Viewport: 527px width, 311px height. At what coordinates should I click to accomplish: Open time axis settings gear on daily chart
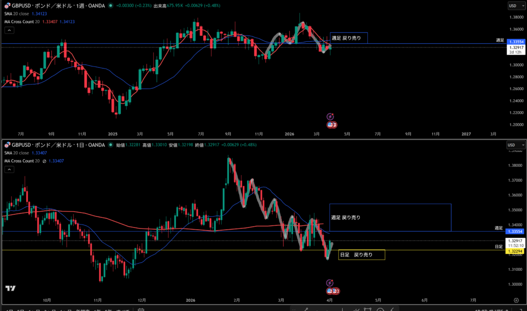[x=516, y=300]
